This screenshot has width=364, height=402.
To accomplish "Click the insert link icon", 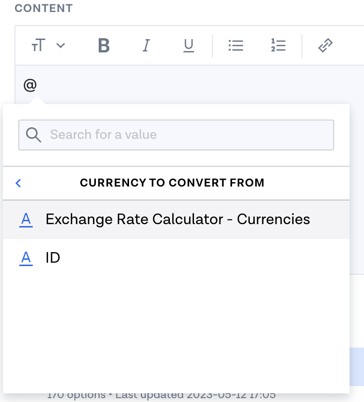I will (x=325, y=46).
